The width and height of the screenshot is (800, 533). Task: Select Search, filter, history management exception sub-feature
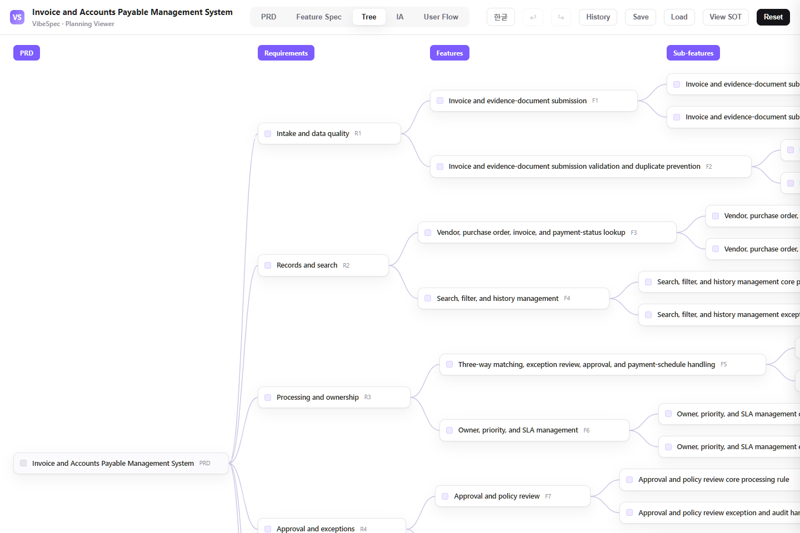[x=719, y=315]
